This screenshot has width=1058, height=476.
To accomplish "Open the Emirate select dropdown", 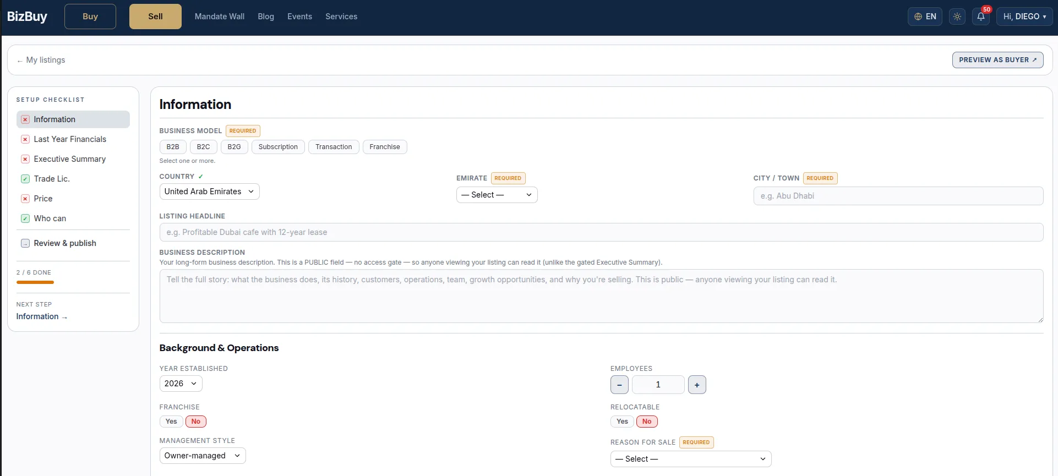I will (x=497, y=195).
